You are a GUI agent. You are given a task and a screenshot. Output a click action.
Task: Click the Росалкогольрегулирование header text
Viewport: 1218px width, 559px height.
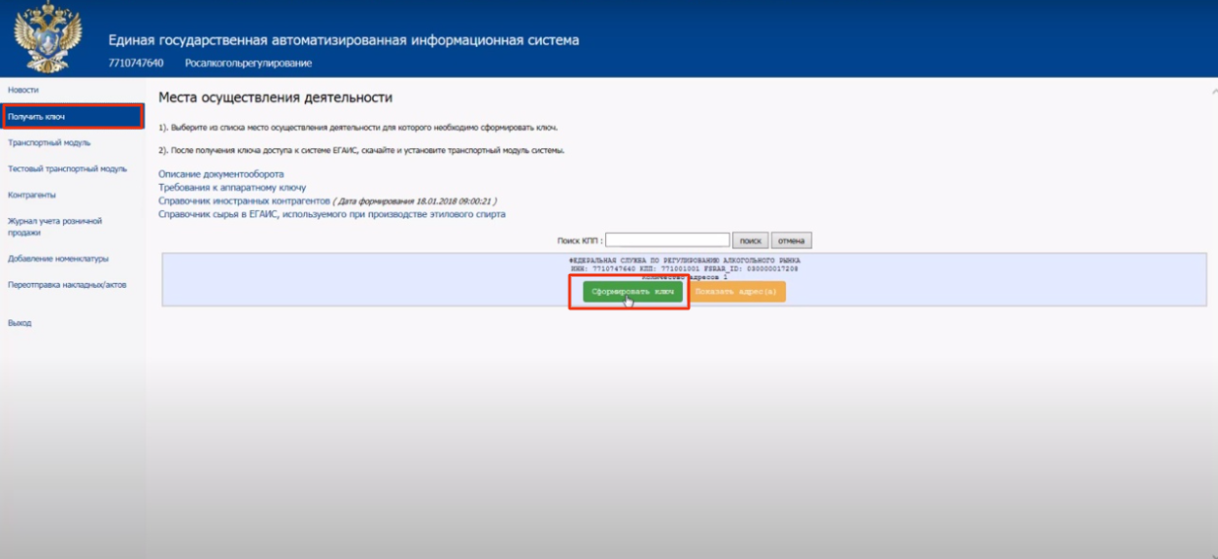248,63
